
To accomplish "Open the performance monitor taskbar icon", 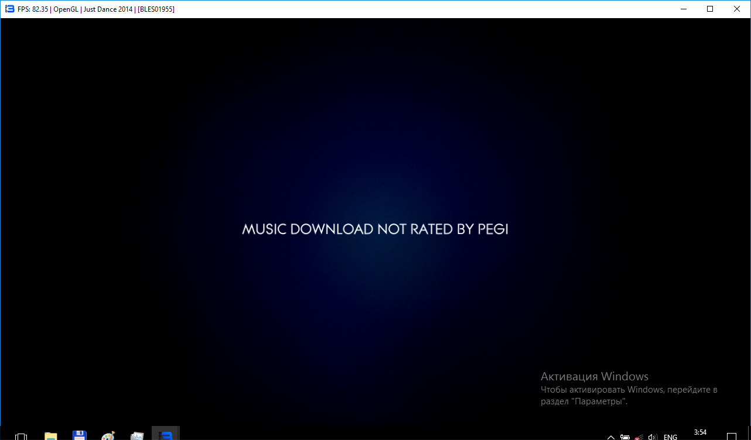I will tap(137, 436).
